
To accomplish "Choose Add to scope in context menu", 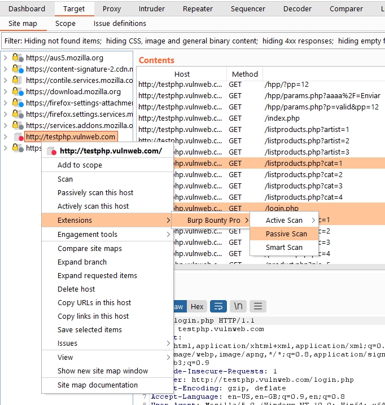I will click(x=80, y=165).
